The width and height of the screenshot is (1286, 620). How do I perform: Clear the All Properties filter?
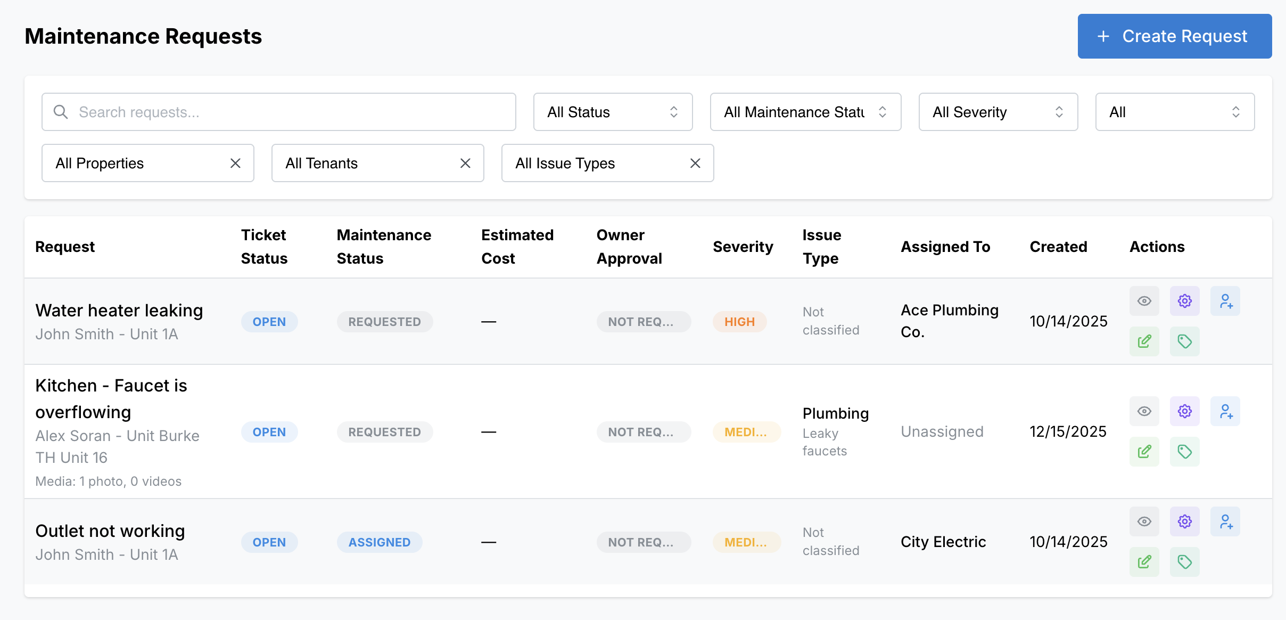pos(236,163)
